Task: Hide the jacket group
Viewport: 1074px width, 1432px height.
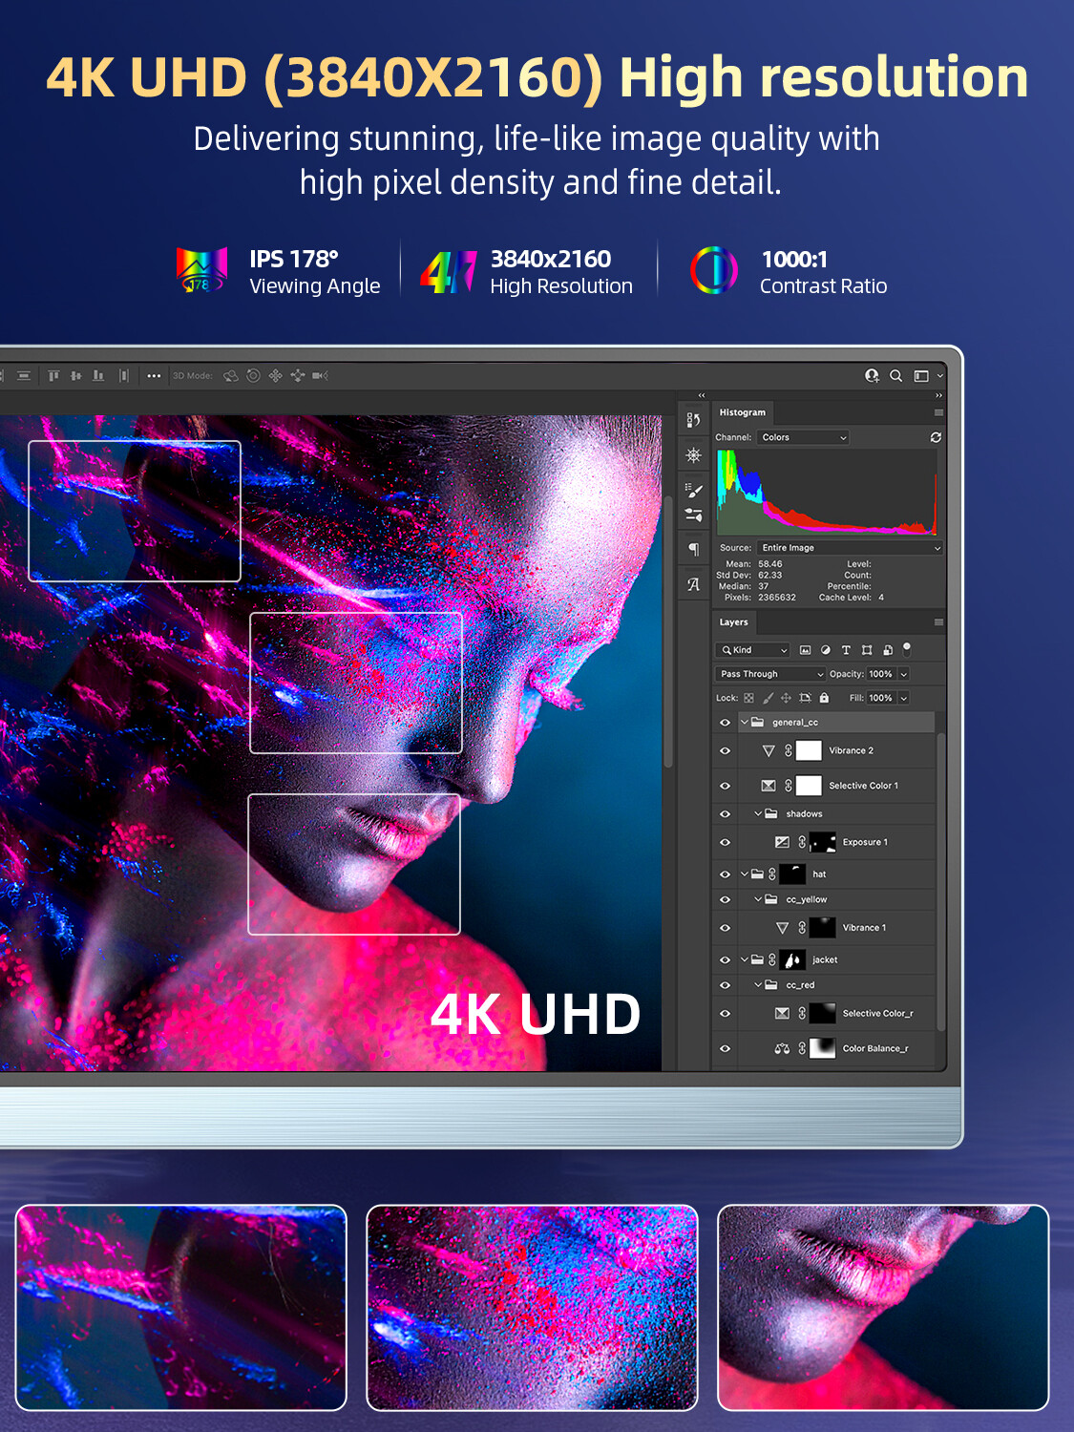Action: click(x=725, y=960)
